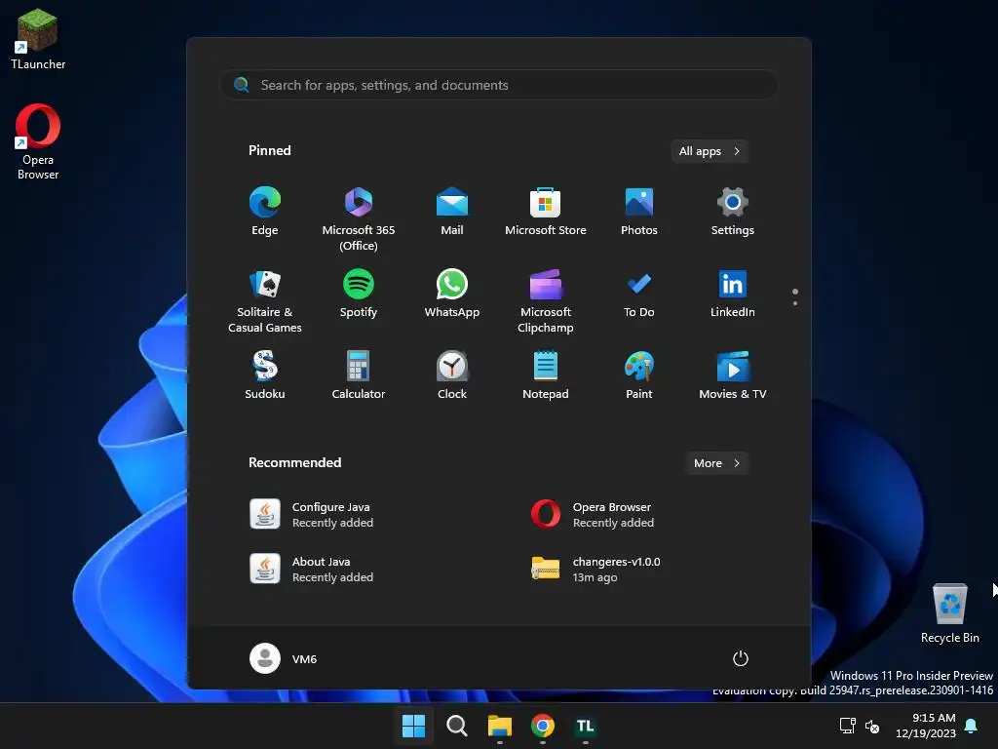Open the VM6 user account menu
Screen dimensions: 998x749
(284, 658)
